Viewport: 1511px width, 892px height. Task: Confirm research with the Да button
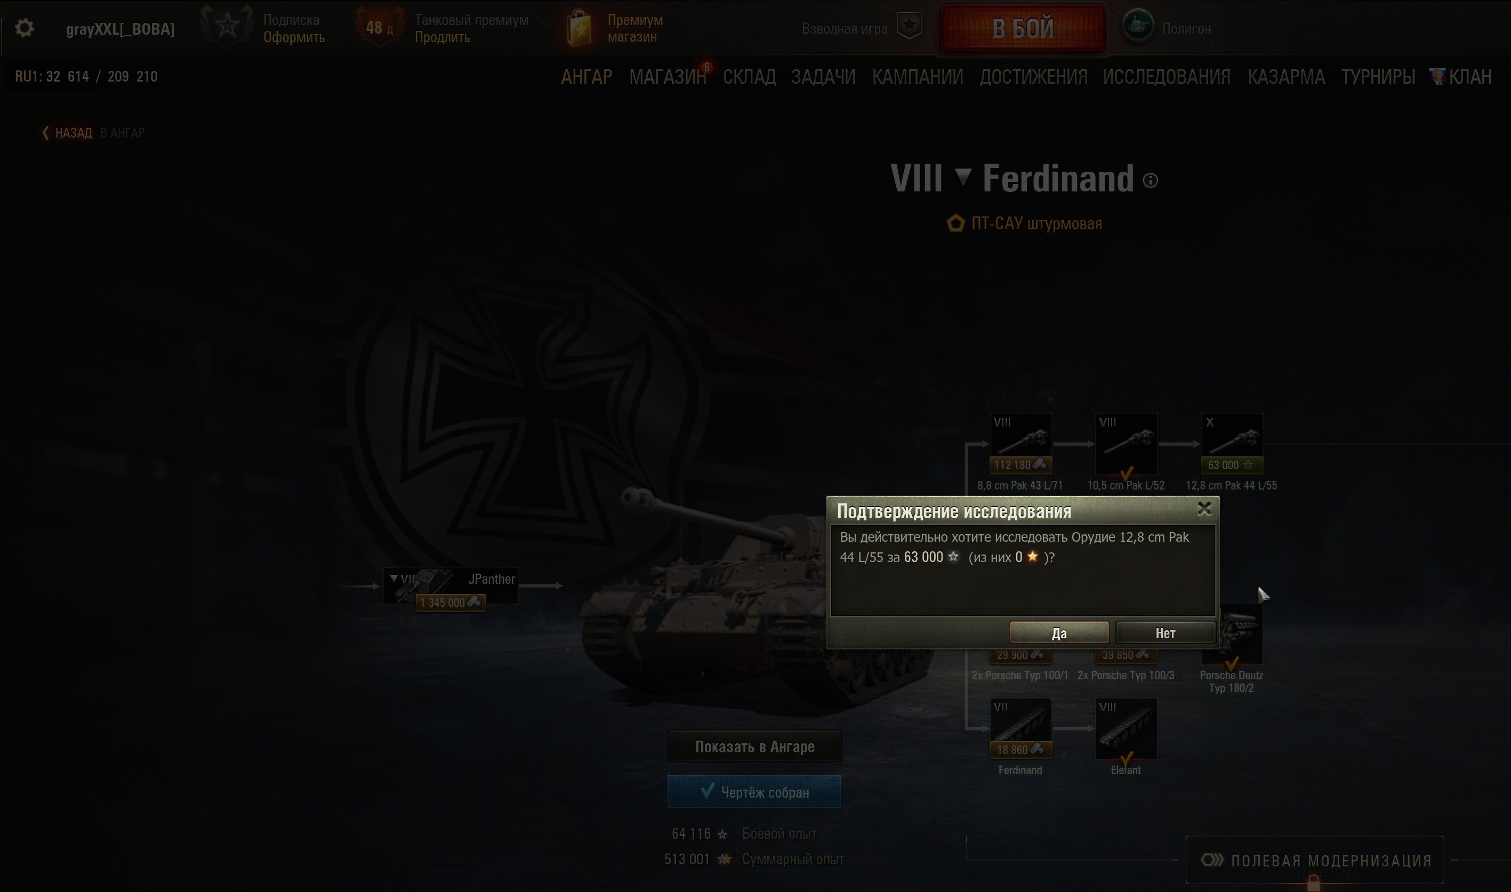(1059, 633)
